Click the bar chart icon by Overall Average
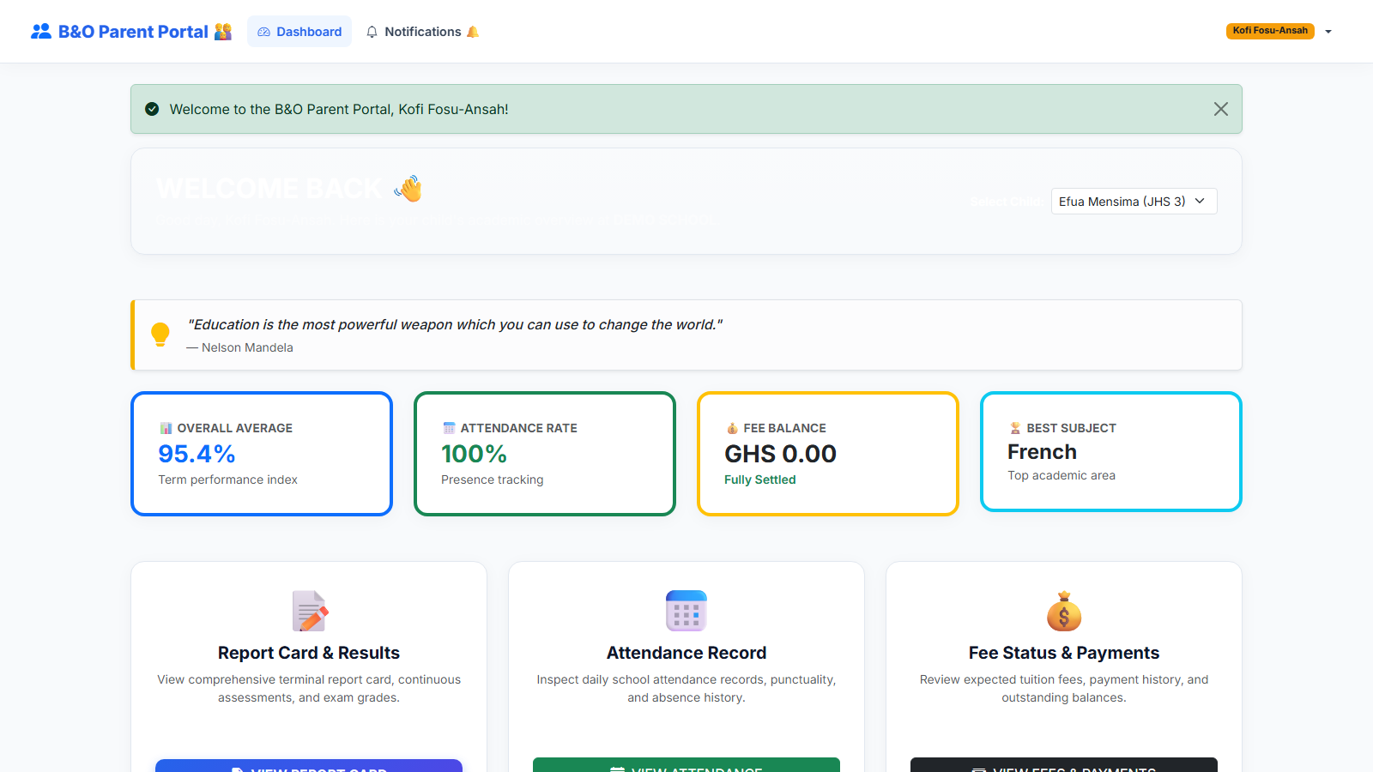This screenshot has width=1373, height=772. tap(166, 428)
